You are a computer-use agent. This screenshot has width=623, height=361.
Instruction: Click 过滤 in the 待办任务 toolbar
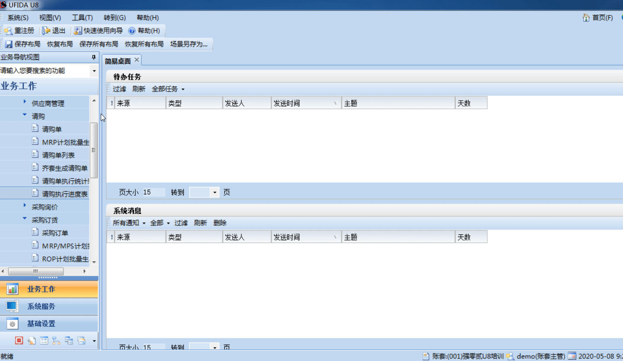click(119, 89)
